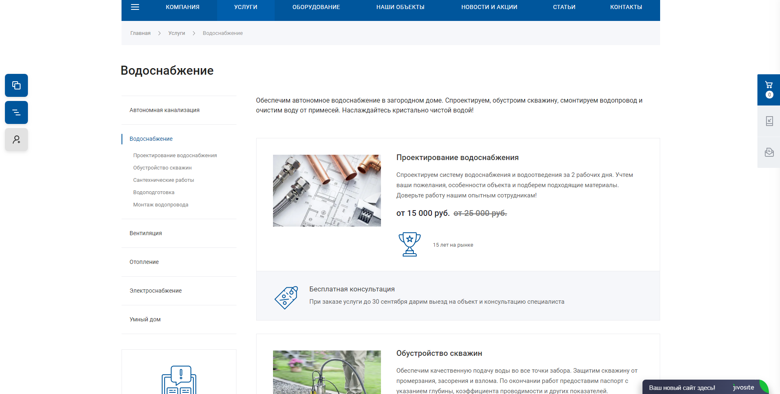Click the open envelope mail icon
This screenshot has height=394, width=780.
(x=769, y=152)
